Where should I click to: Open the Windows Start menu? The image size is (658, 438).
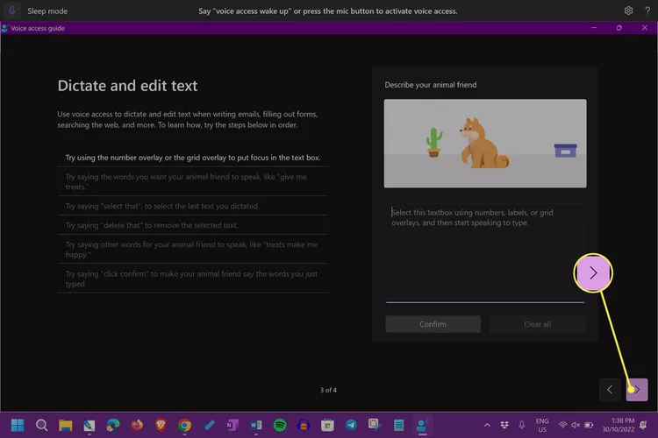pos(18,425)
